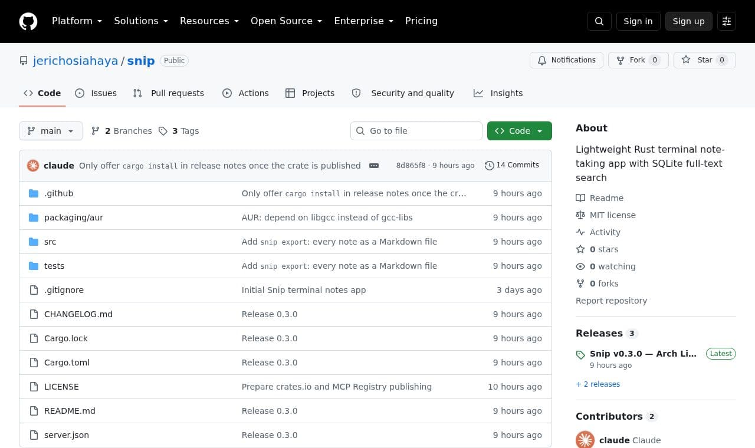Open the search magnifier icon button
This screenshot has height=448, width=755.
(599, 21)
